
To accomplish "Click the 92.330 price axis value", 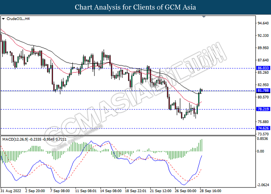I will click(263, 36).
